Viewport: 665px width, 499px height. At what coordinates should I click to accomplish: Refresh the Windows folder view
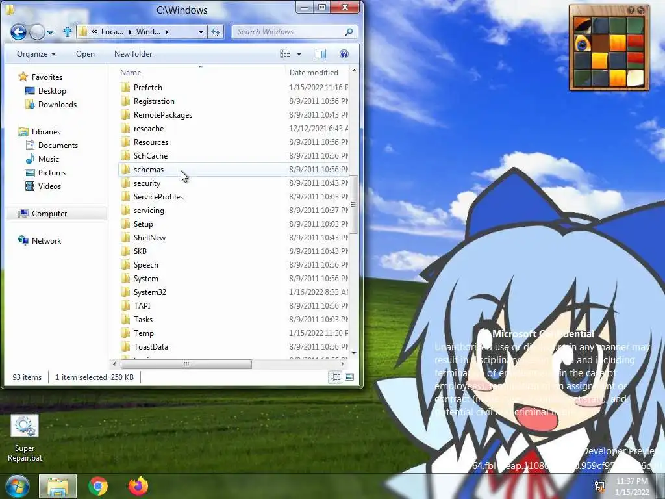coord(216,32)
